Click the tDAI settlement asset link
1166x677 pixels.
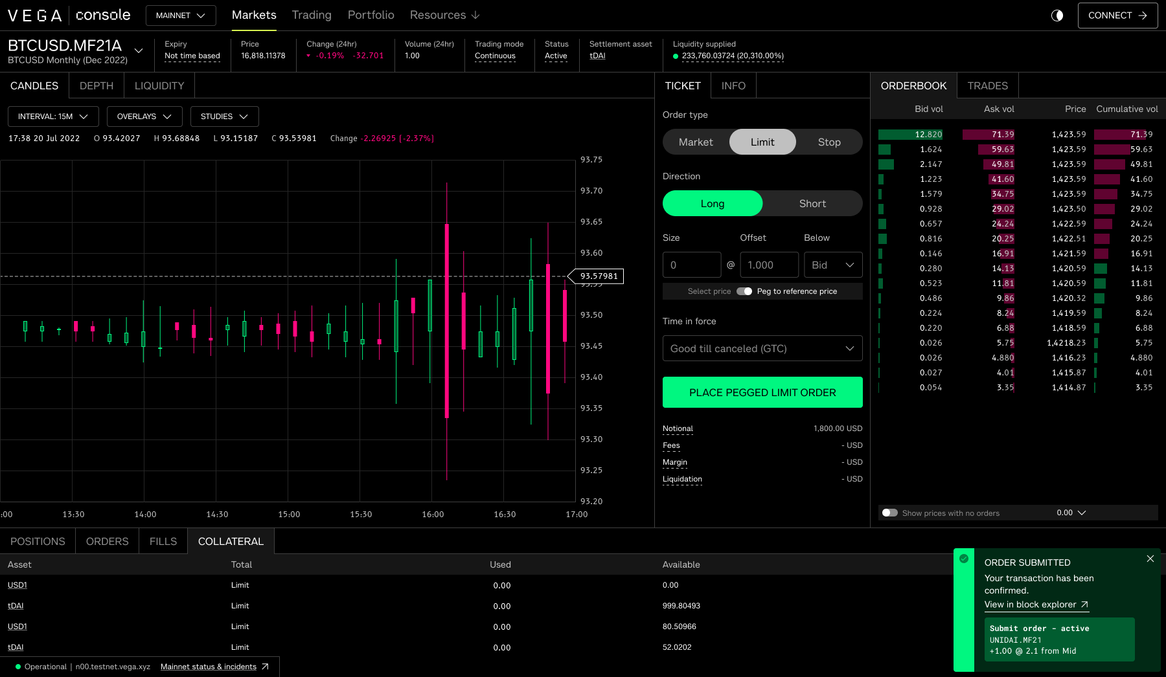point(597,56)
